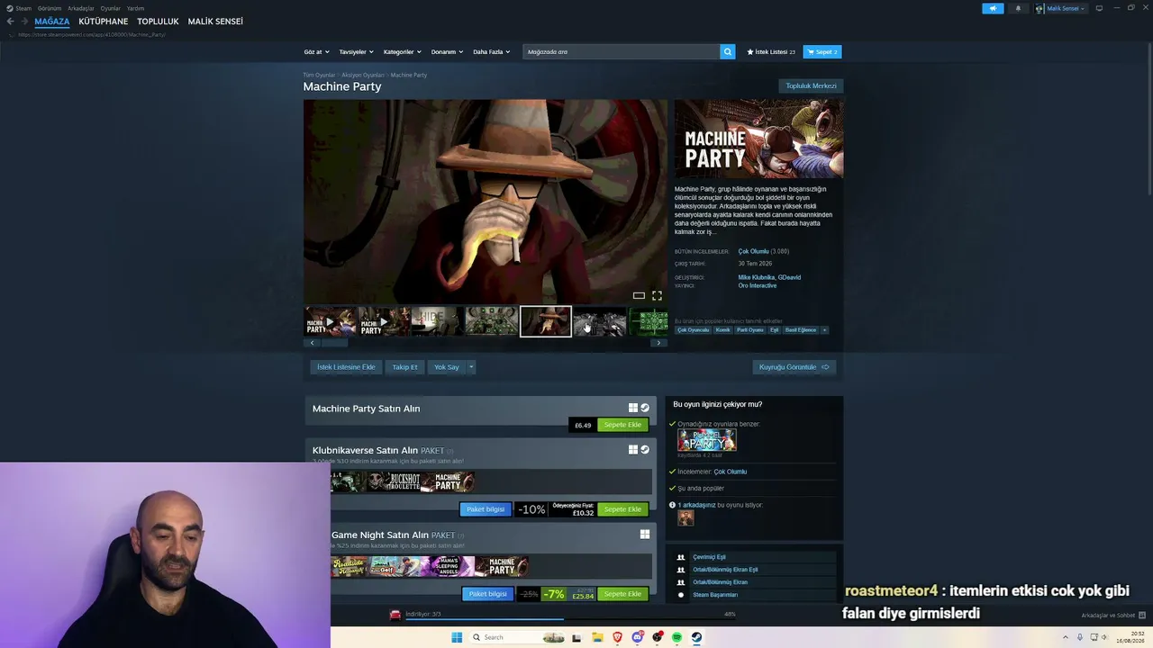1153x648 pixels.
Task: Open Paket bilgisi for Game Night
Action: tap(487, 594)
